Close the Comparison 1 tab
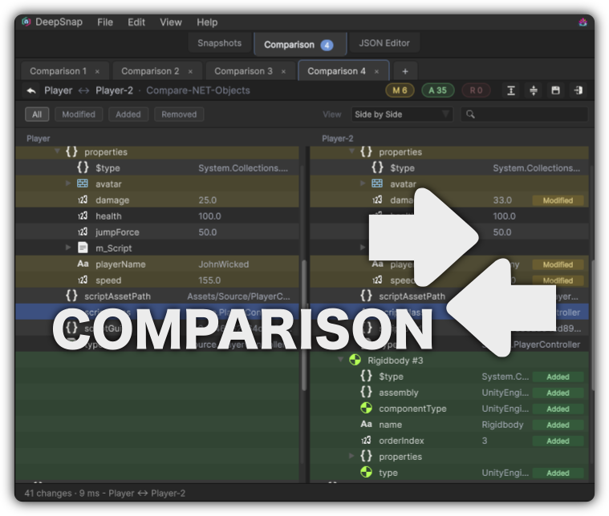 pos(97,72)
